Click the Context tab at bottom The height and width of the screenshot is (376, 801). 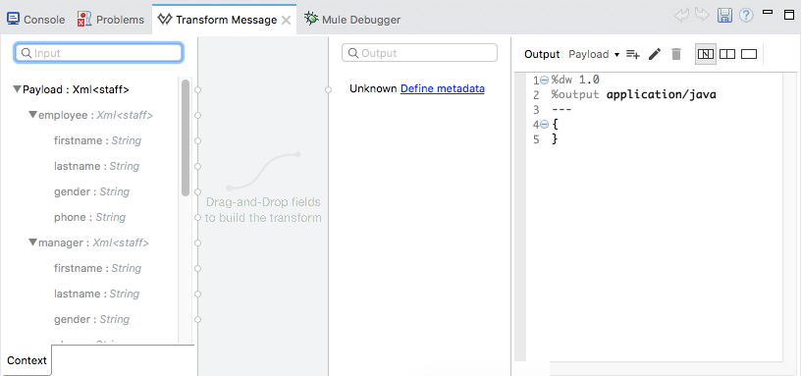(27, 360)
